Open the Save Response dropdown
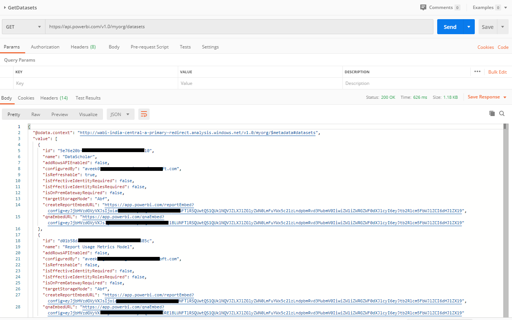The height and width of the screenshot is (320, 512). click(487, 97)
